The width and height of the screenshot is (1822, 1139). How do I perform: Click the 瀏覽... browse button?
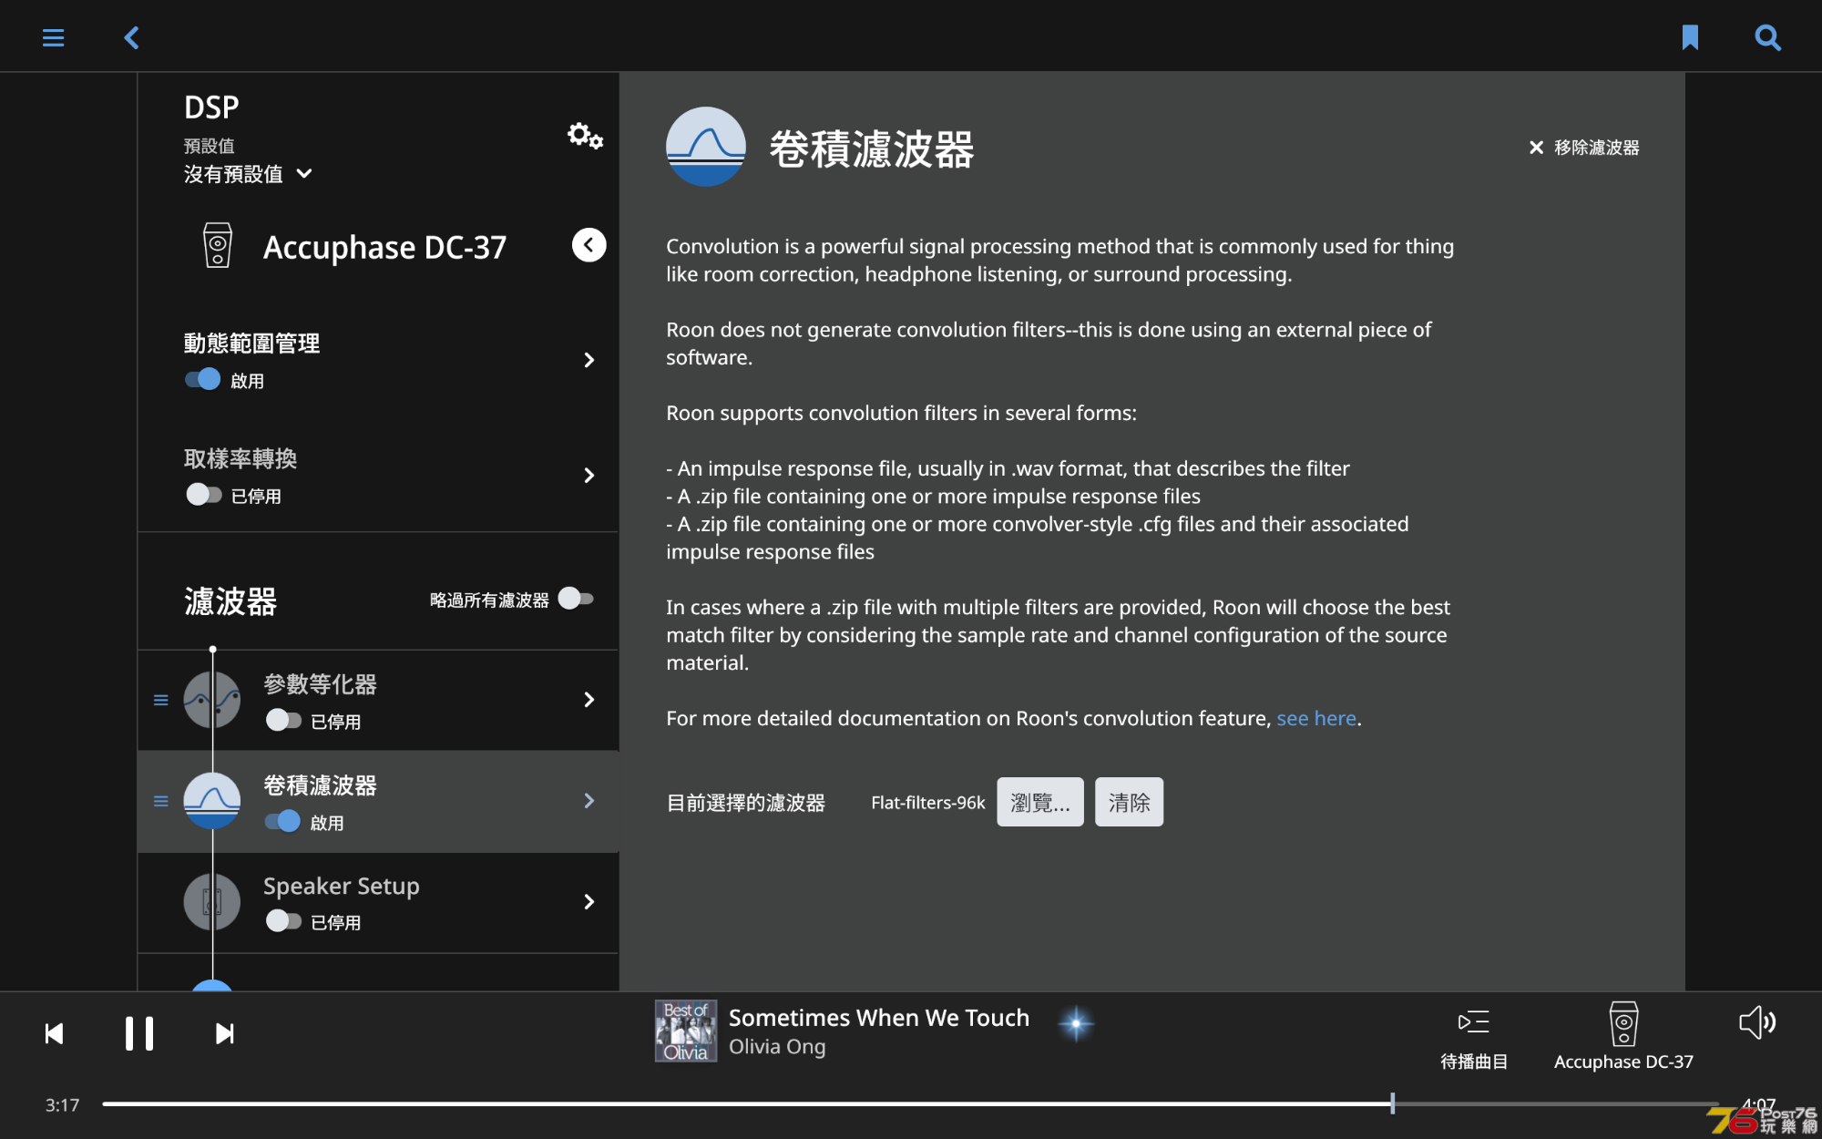[x=1039, y=802]
